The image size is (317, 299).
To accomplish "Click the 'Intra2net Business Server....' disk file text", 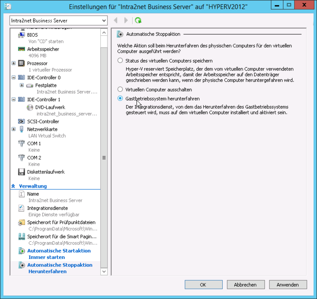I will 67,92.
